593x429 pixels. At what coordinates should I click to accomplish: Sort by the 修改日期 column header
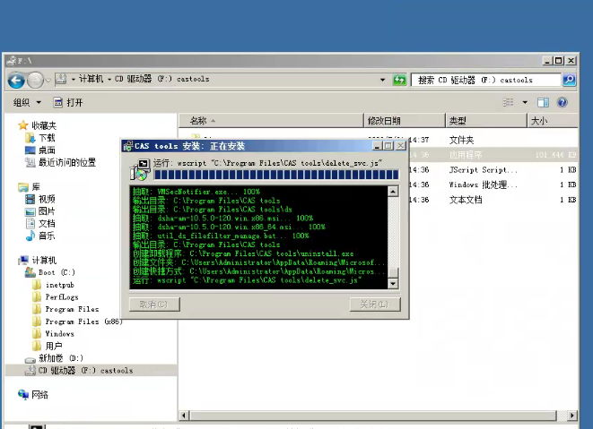tap(405, 121)
